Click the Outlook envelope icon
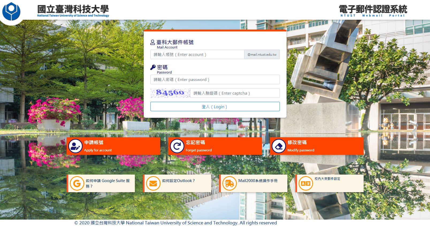The image size is (430, 230). (x=153, y=183)
